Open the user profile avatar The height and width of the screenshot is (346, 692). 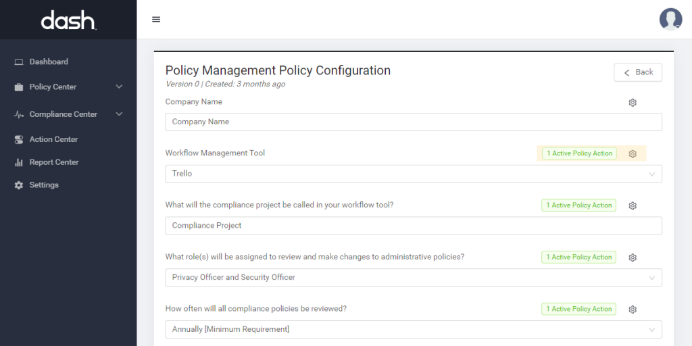tap(670, 20)
